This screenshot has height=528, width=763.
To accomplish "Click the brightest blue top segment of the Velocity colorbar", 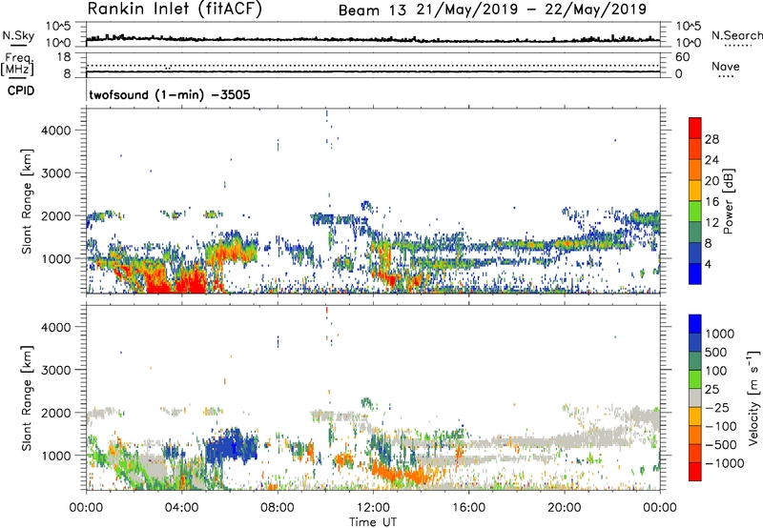I will [695, 324].
